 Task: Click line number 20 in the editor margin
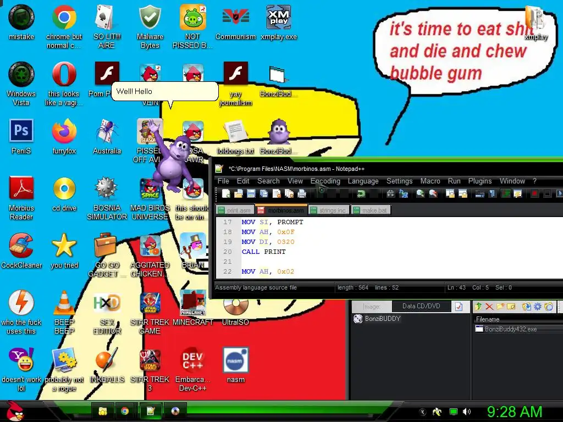[228, 252]
